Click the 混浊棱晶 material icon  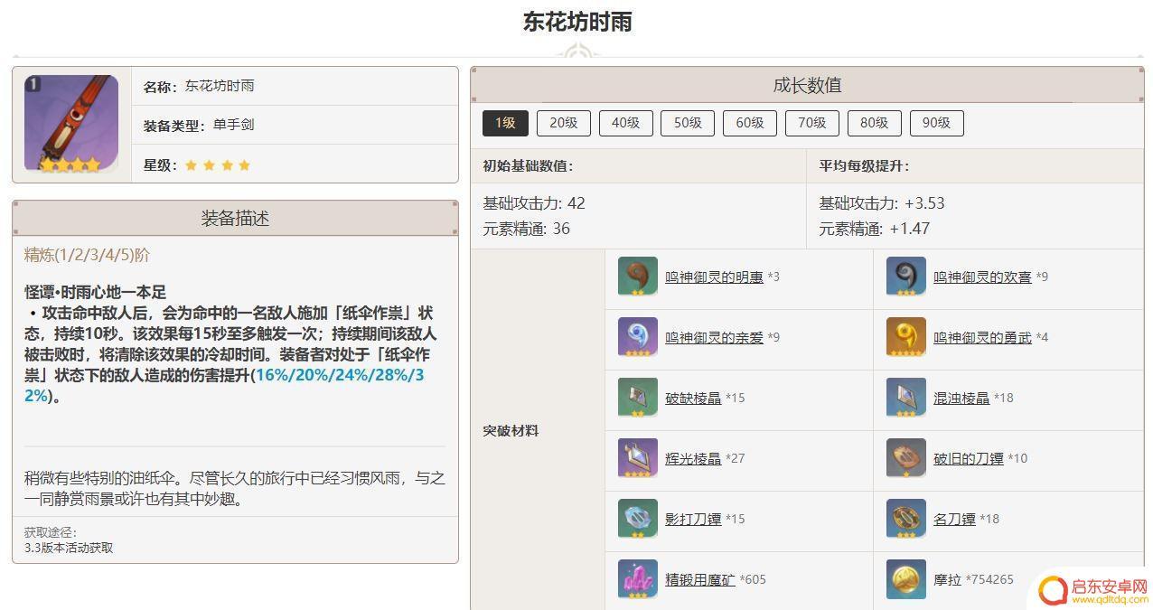click(906, 398)
